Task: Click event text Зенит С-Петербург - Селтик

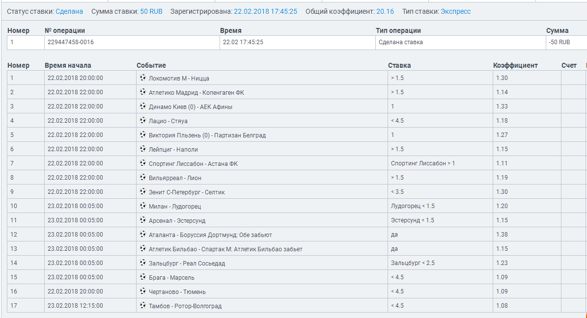Action: 187,192
